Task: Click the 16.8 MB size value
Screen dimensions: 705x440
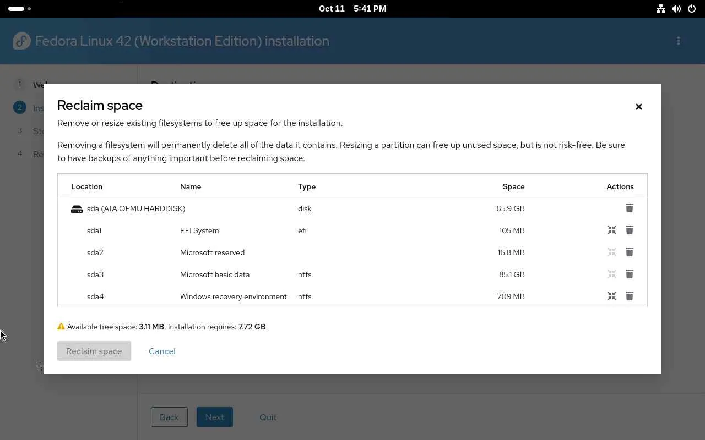Action: 511,252
